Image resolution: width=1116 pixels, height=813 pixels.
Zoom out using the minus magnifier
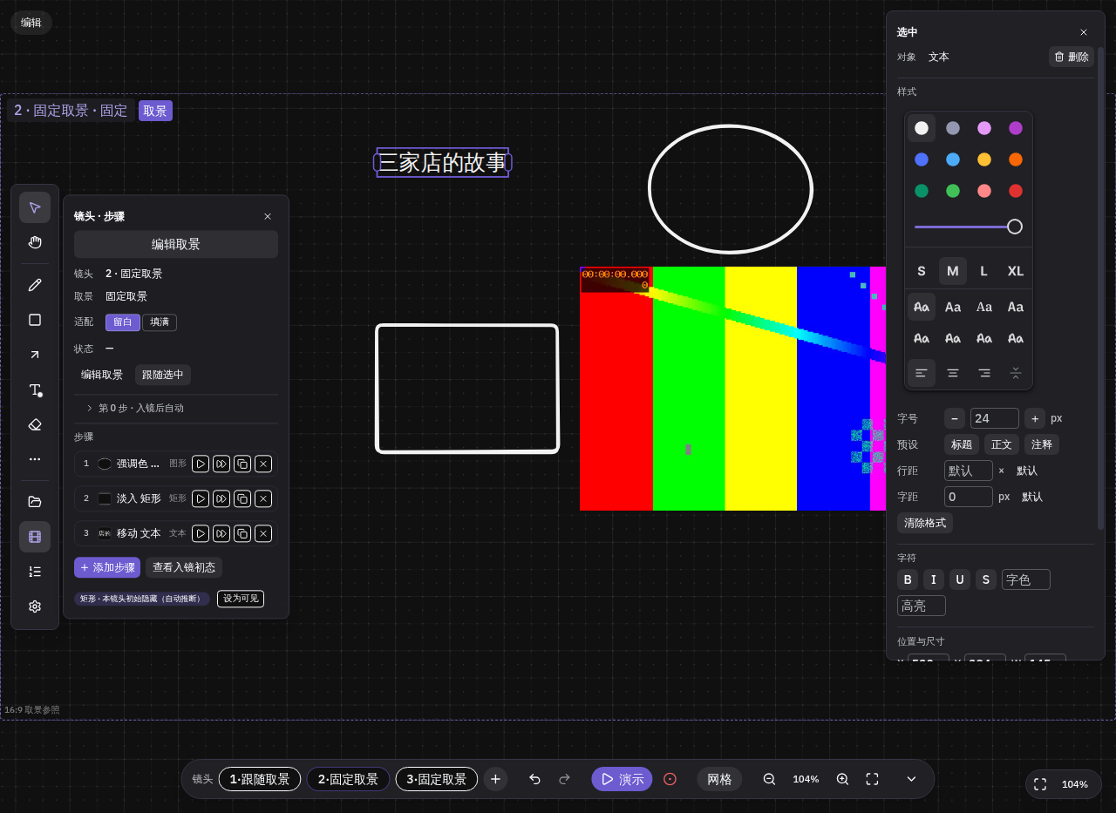(769, 779)
